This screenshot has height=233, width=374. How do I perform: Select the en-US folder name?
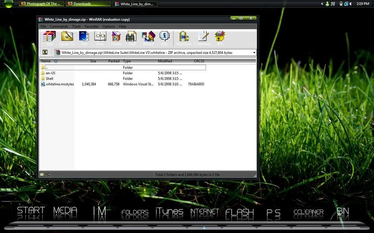point(50,73)
